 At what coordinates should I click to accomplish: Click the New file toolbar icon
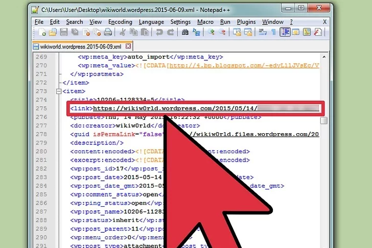[x=42, y=32]
